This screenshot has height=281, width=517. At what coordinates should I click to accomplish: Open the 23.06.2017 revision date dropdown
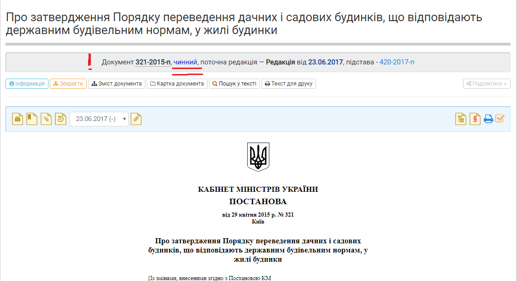99,119
